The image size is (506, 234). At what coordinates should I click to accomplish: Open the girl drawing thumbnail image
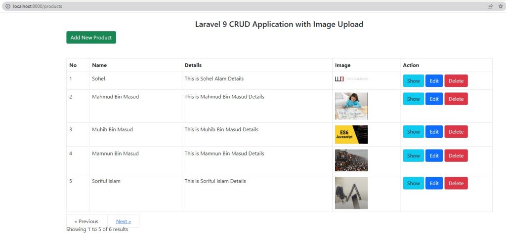click(x=351, y=106)
